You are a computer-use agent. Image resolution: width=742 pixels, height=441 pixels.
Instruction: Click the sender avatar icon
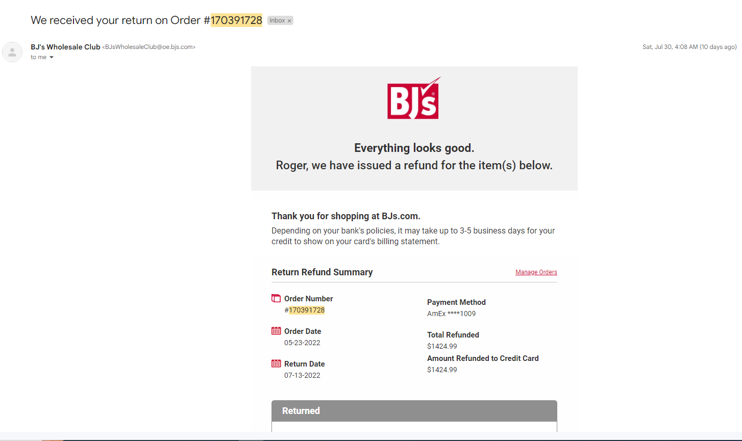pos(12,52)
